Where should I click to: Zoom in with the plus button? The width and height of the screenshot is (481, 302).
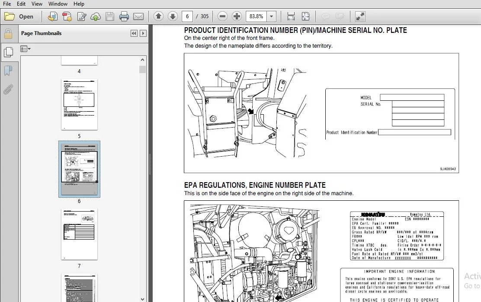pyautogui.click(x=237, y=16)
